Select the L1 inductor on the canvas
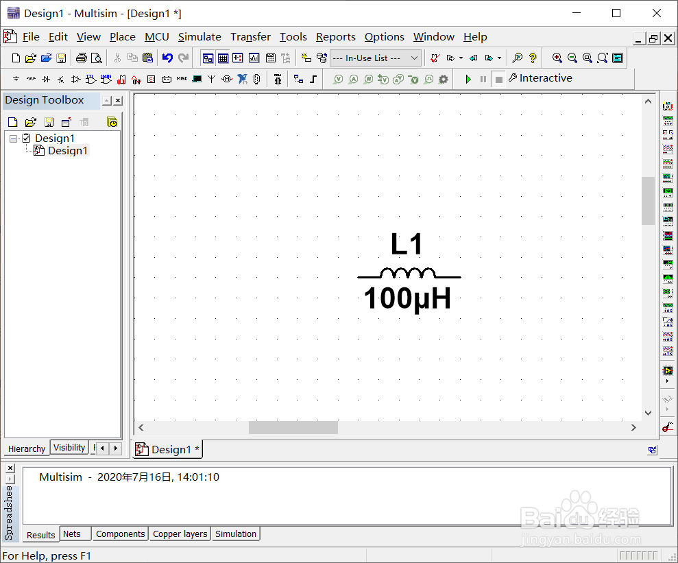Screen dimensions: 678x563 (x=409, y=274)
